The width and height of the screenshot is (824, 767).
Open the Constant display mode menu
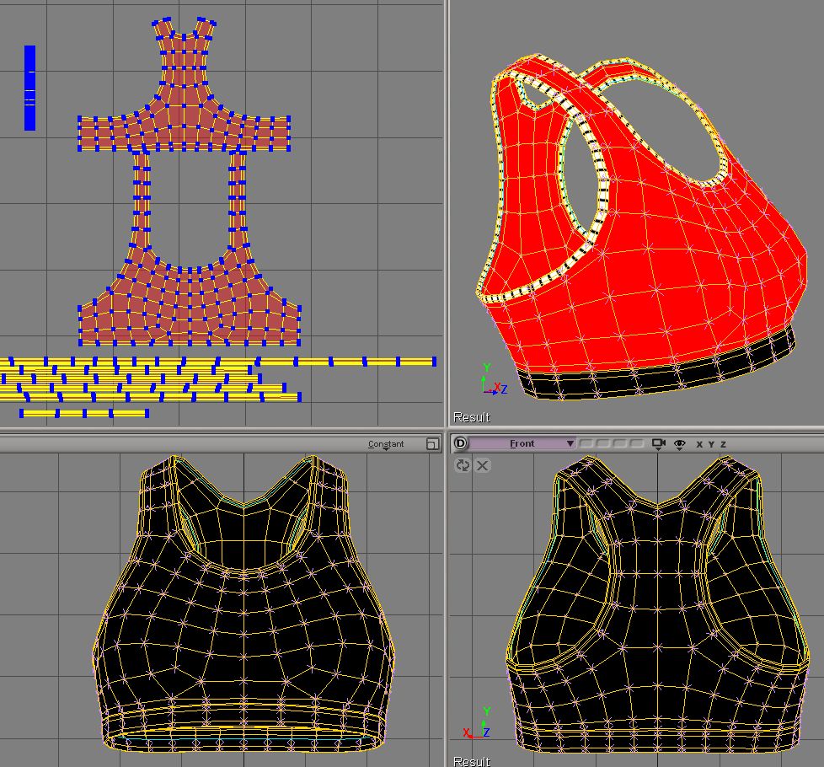point(386,444)
